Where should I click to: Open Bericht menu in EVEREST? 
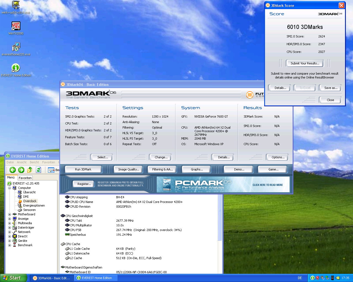click(x=34, y=162)
